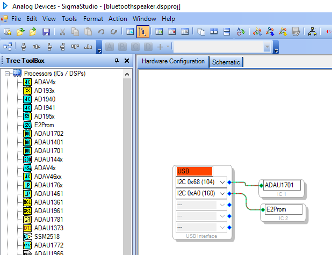Open the Help menu
This screenshot has height=255, width=332.
[168, 19]
